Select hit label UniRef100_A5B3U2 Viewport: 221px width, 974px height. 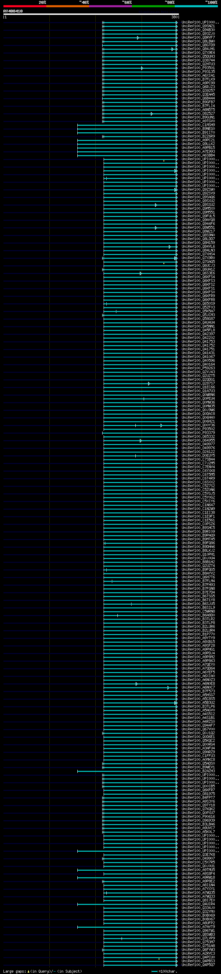(x=198, y=703)
